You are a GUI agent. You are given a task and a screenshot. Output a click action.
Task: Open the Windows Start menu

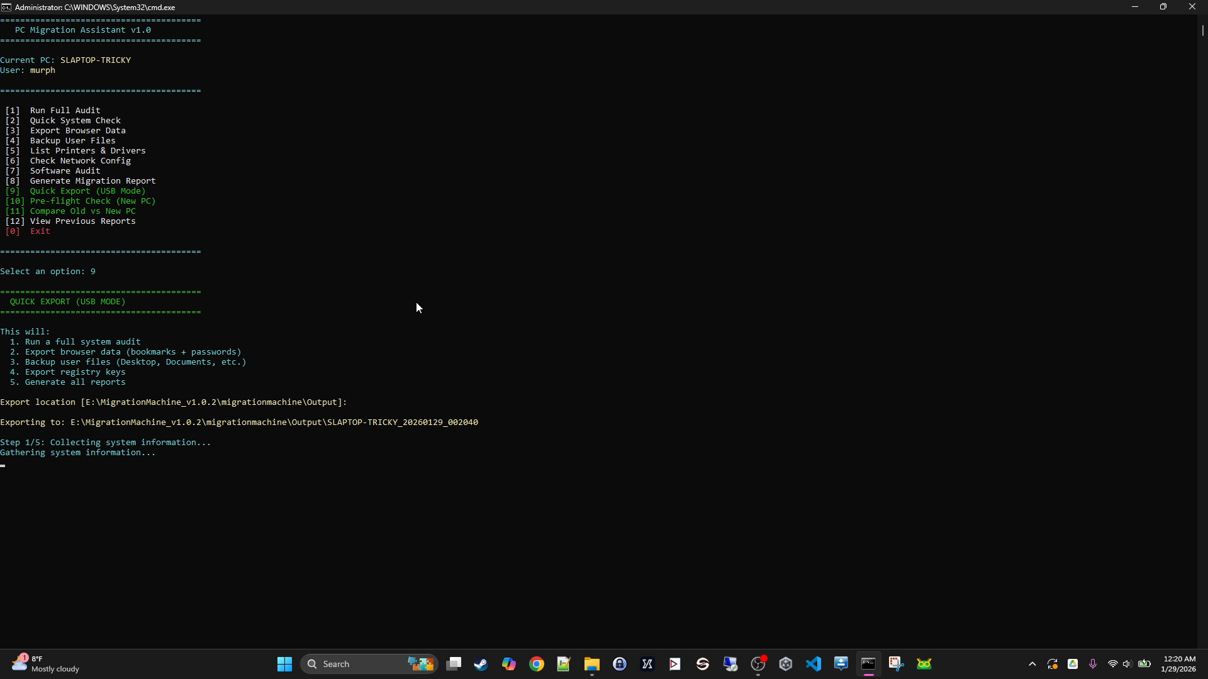coord(284,664)
